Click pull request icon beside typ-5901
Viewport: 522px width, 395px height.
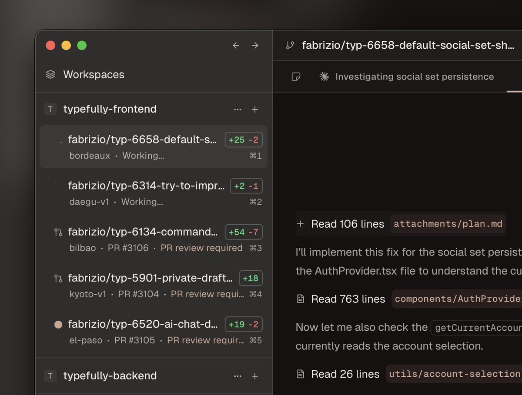point(58,279)
